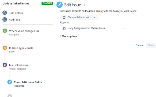Click the Rule details info icon
Image resolution: width=156 pixels, height=97 pixels.
click(5, 13)
